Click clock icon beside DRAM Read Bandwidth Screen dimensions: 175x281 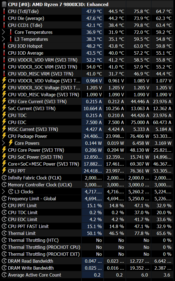pyautogui.click(x=4, y=261)
